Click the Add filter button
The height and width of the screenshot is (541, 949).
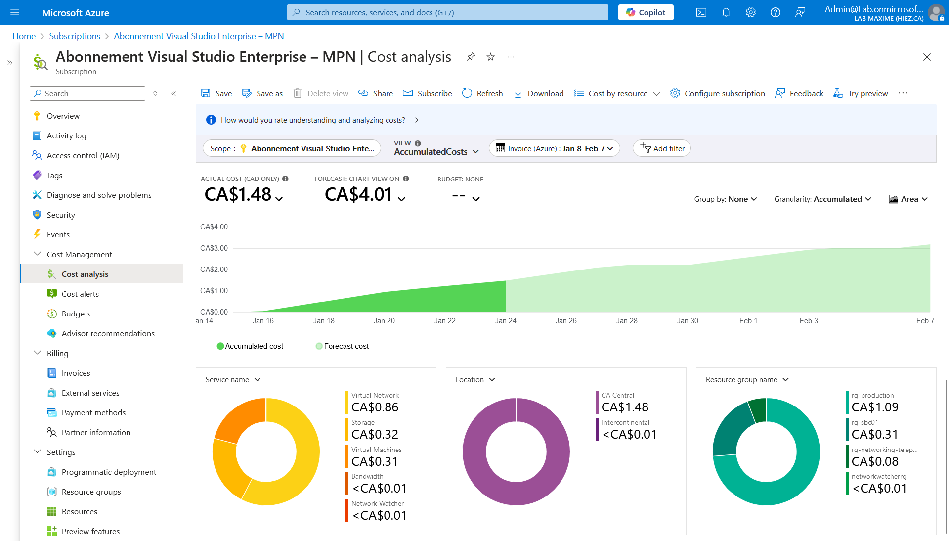coord(661,148)
